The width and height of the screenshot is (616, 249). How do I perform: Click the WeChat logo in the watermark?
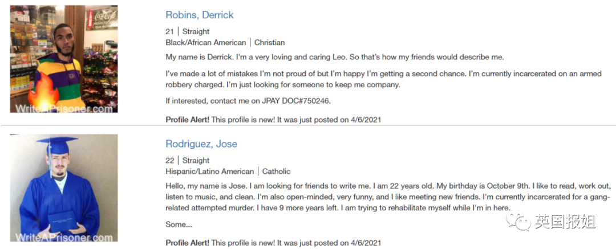(518, 222)
